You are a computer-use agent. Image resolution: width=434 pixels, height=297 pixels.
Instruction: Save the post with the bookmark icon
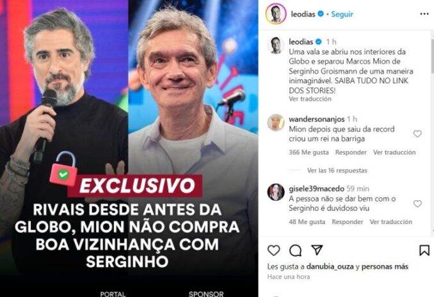coord(424,250)
